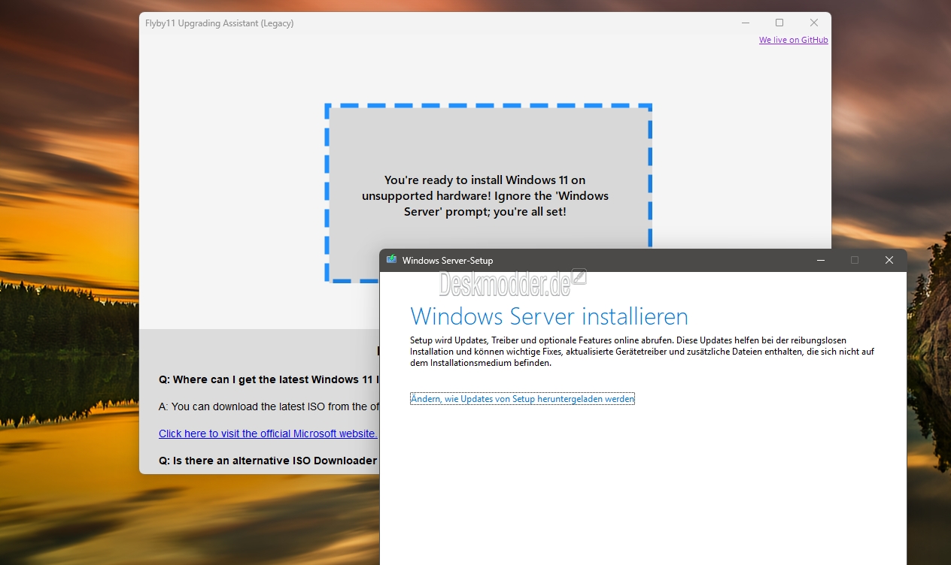Click the 'Flyby11 Upgrading Assistant (Legacy)' title text
Viewport: 951px width, 565px height.
(x=220, y=23)
